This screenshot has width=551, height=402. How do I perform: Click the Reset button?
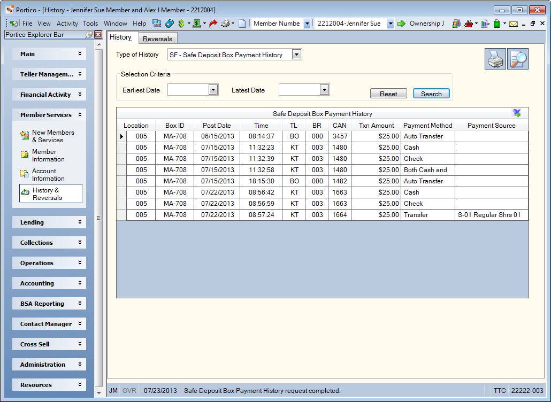388,94
